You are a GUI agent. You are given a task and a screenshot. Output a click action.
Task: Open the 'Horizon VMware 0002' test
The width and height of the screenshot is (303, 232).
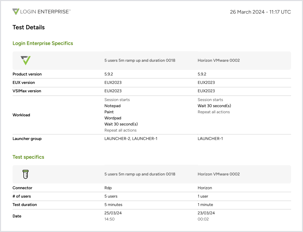coord(218,60)
